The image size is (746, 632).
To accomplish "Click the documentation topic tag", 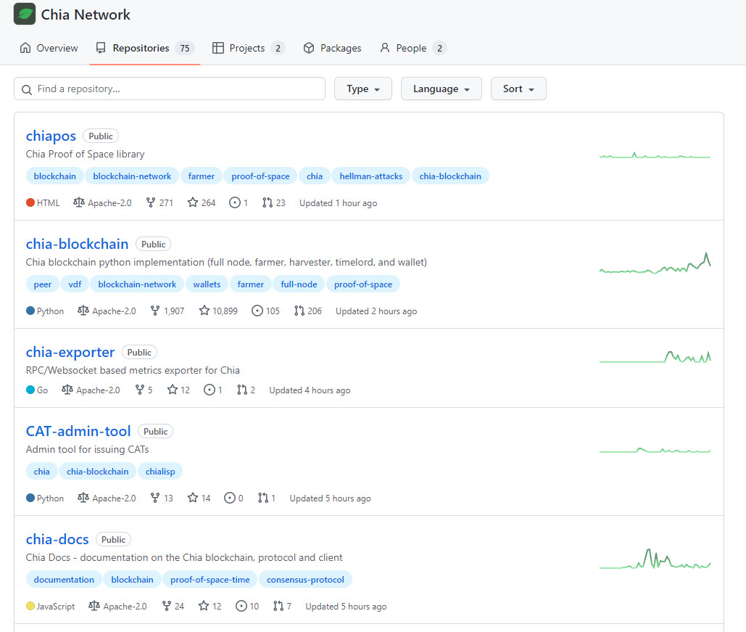I will pos(64,580).
